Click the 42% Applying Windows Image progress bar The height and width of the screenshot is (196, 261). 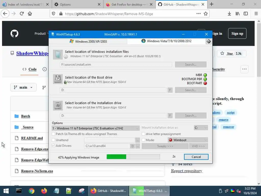coord(133,157)
